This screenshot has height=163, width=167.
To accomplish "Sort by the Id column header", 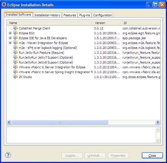I will pyautogui.click(x=141, y=23).
